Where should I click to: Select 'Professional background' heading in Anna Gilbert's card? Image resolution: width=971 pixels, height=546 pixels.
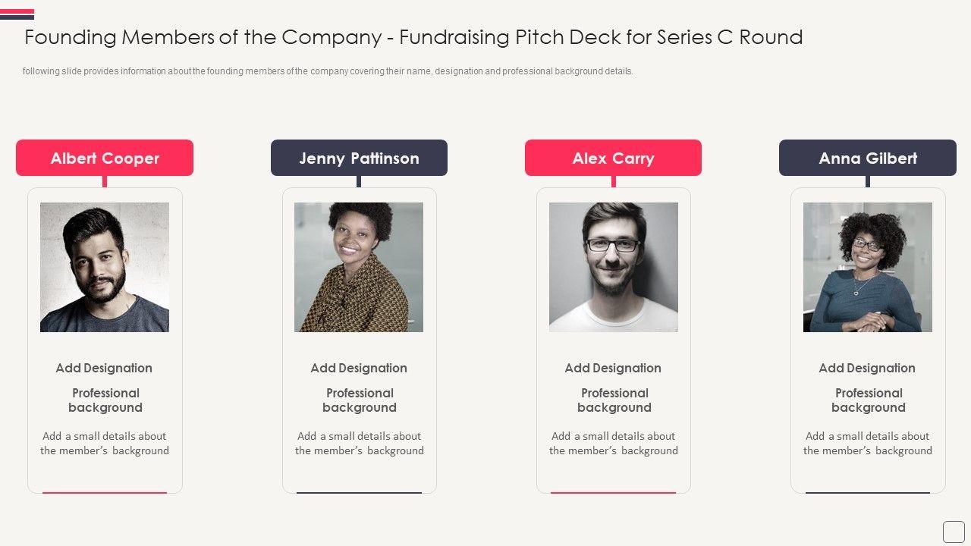(869, 400)
